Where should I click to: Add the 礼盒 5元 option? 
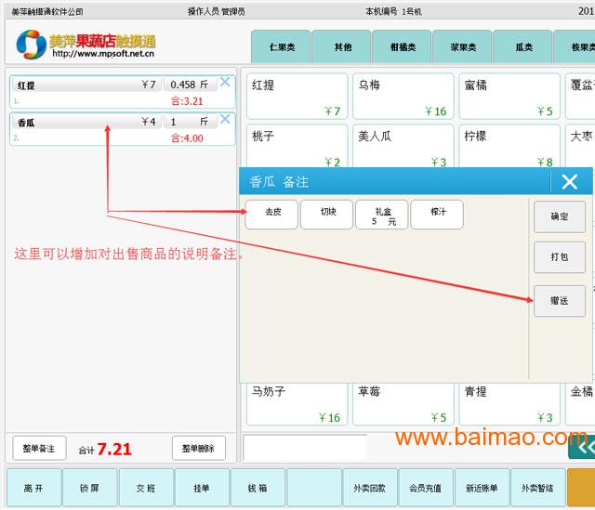pyautogui.click(x=382, y=215)
